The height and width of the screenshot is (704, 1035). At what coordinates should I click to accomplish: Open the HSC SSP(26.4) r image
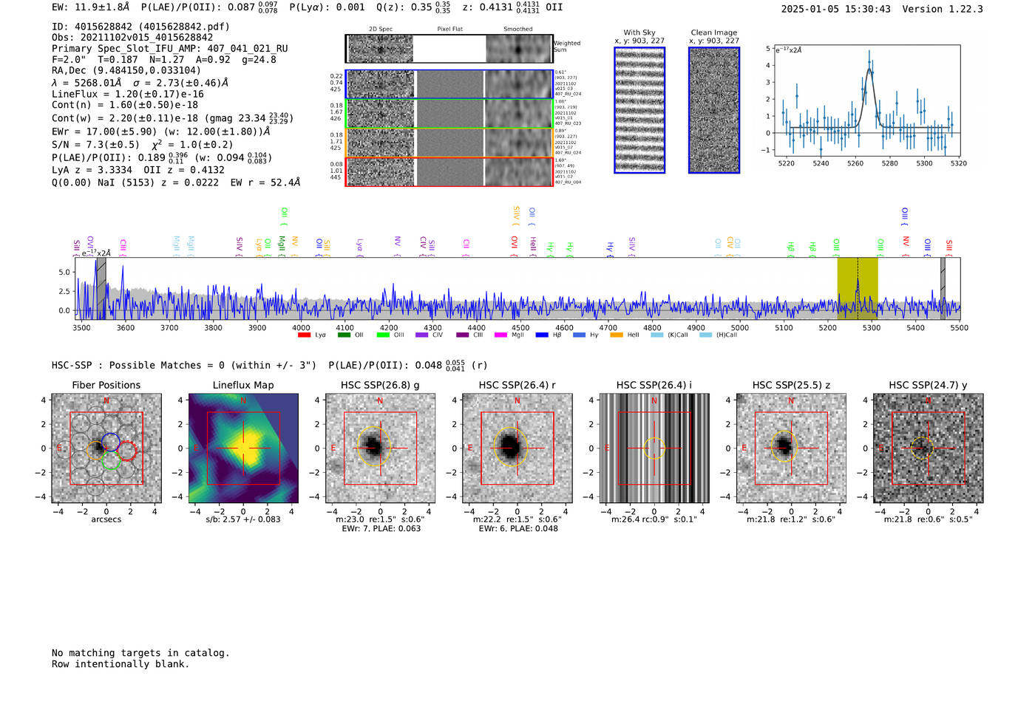coord(517,448)
